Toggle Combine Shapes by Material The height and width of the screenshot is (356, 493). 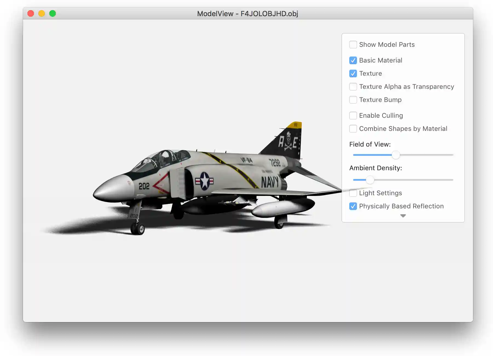(x=353, y=129)
